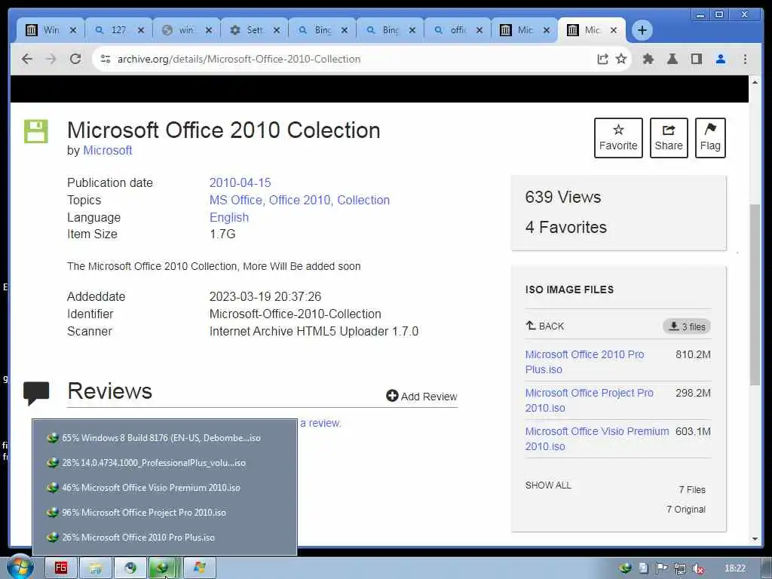Click the Share button
The image size is (772, 579).
click(x=669, y=138)
